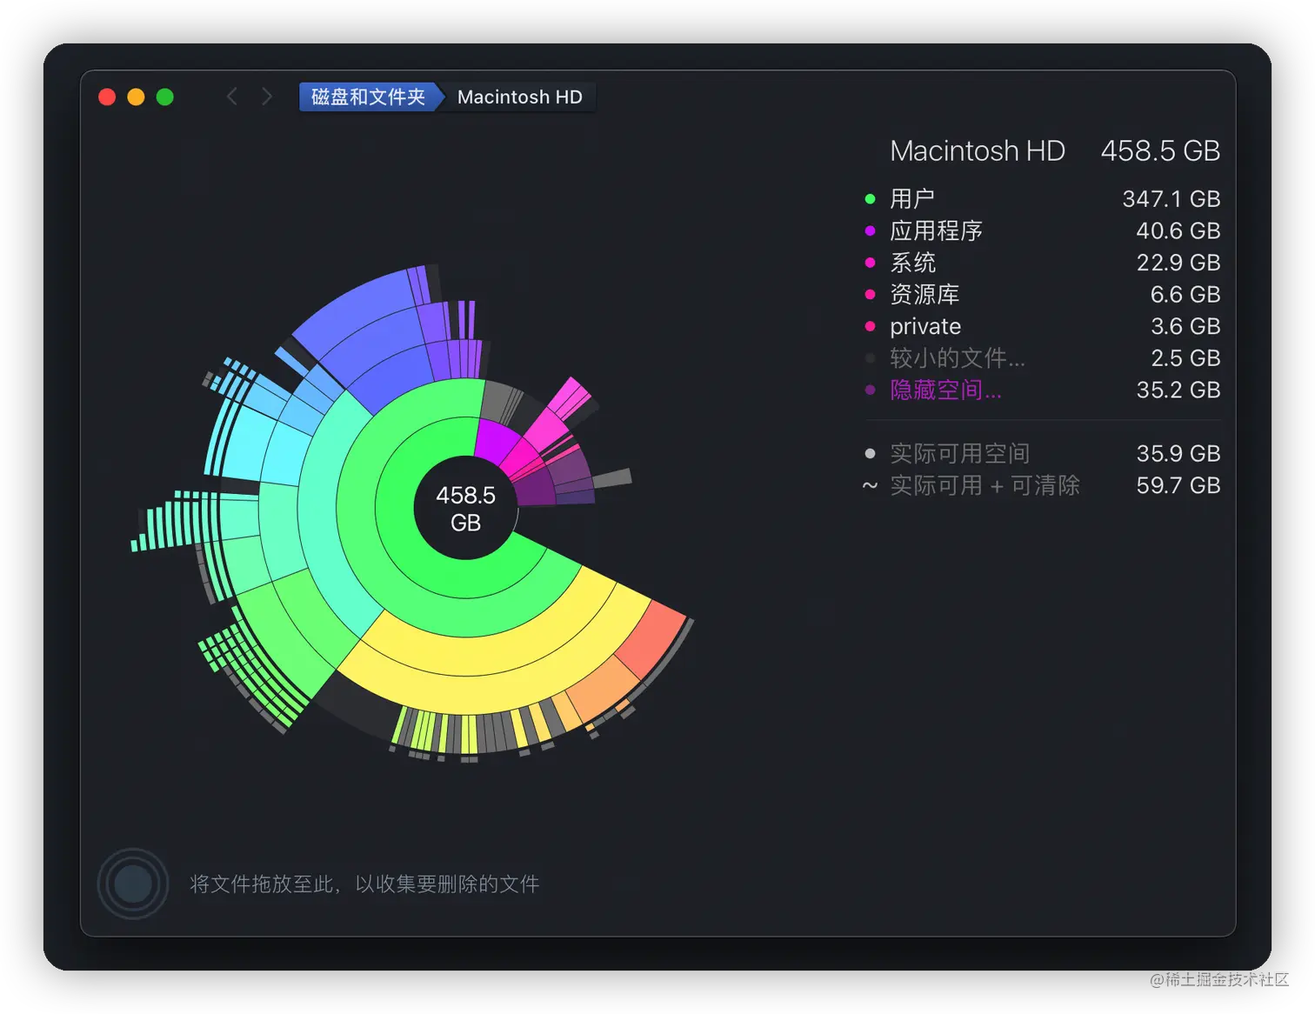Open the 隐藏空间 purple link
This screenshot has height=1014, width=1315.
coord(945,390)
